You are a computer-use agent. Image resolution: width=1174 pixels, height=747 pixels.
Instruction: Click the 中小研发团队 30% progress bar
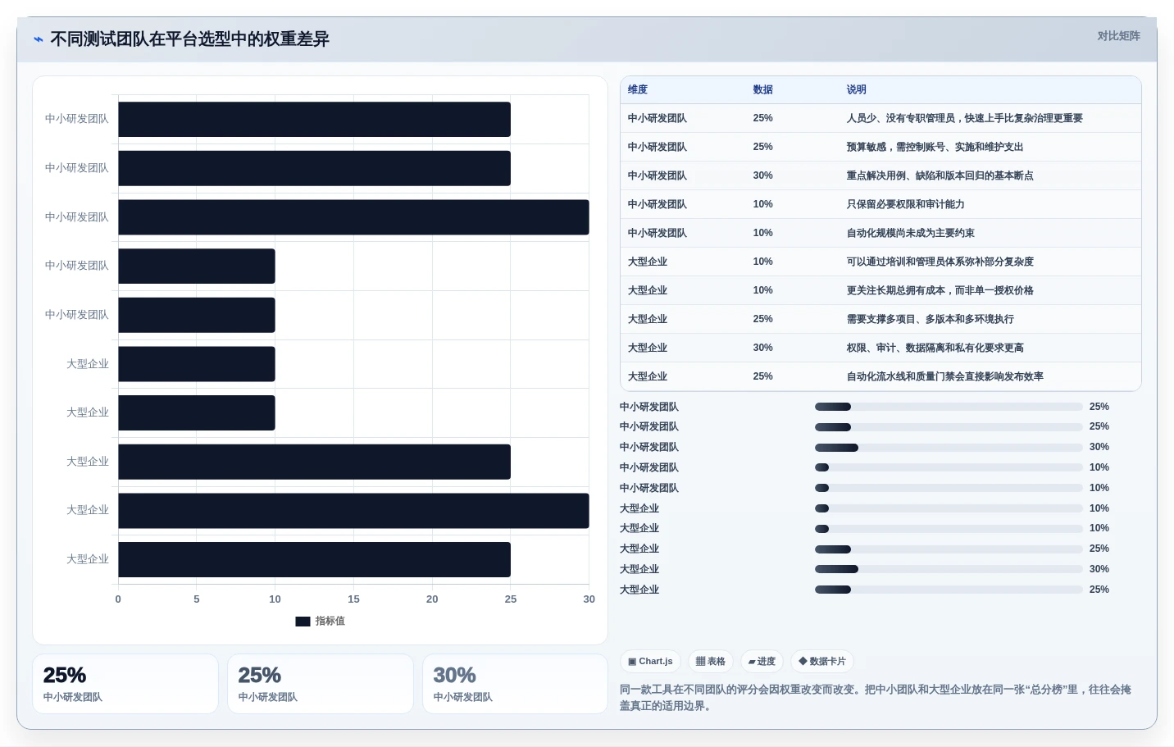pos(949,448)
